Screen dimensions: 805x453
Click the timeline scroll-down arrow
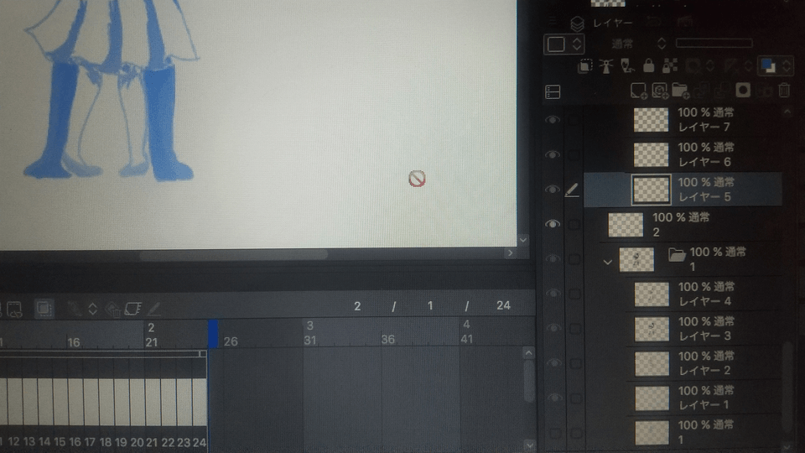pos(529,445)
